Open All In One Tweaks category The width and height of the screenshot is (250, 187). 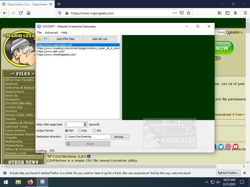tap(19, 80)
